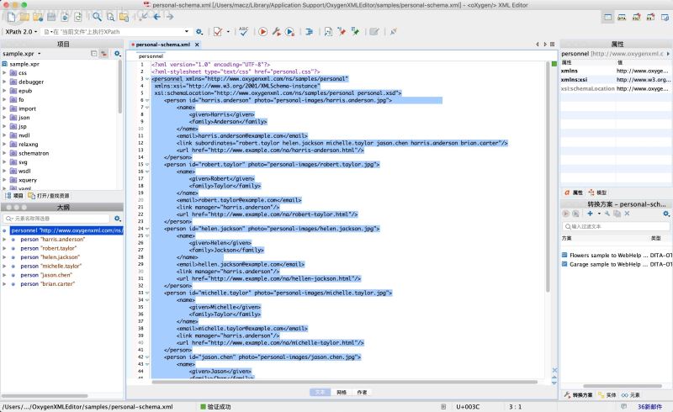Image resolution: width=673 pixels, height=412 pixels.
Task: Select the xmlns:xsi attribute row
Action: [616, 80]
